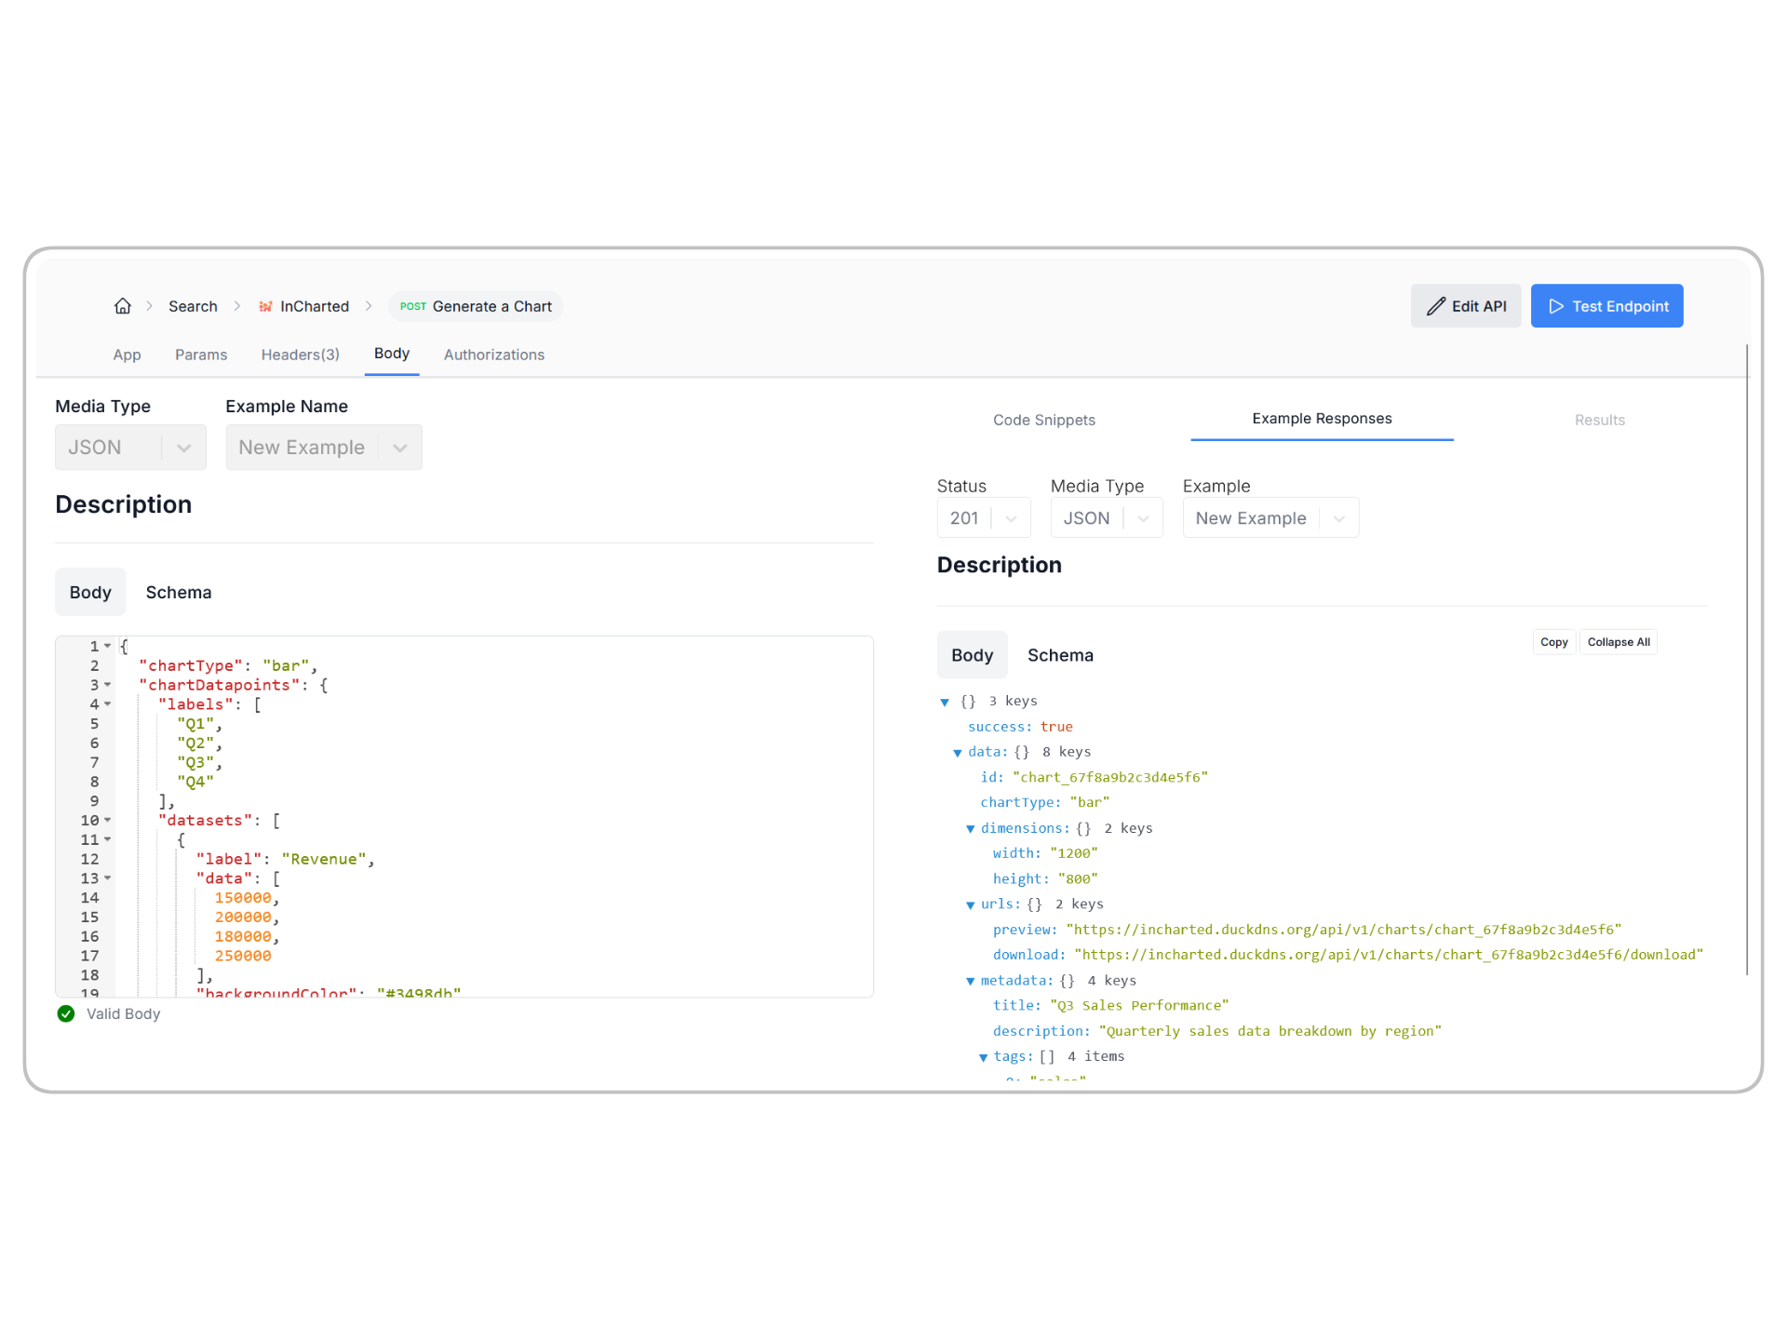Image resolution: width=1787 pixels, height=1340 pixels.
Task: Collapse the metadata node triangle
Action: pyautogui.click(x=970, y=982)
